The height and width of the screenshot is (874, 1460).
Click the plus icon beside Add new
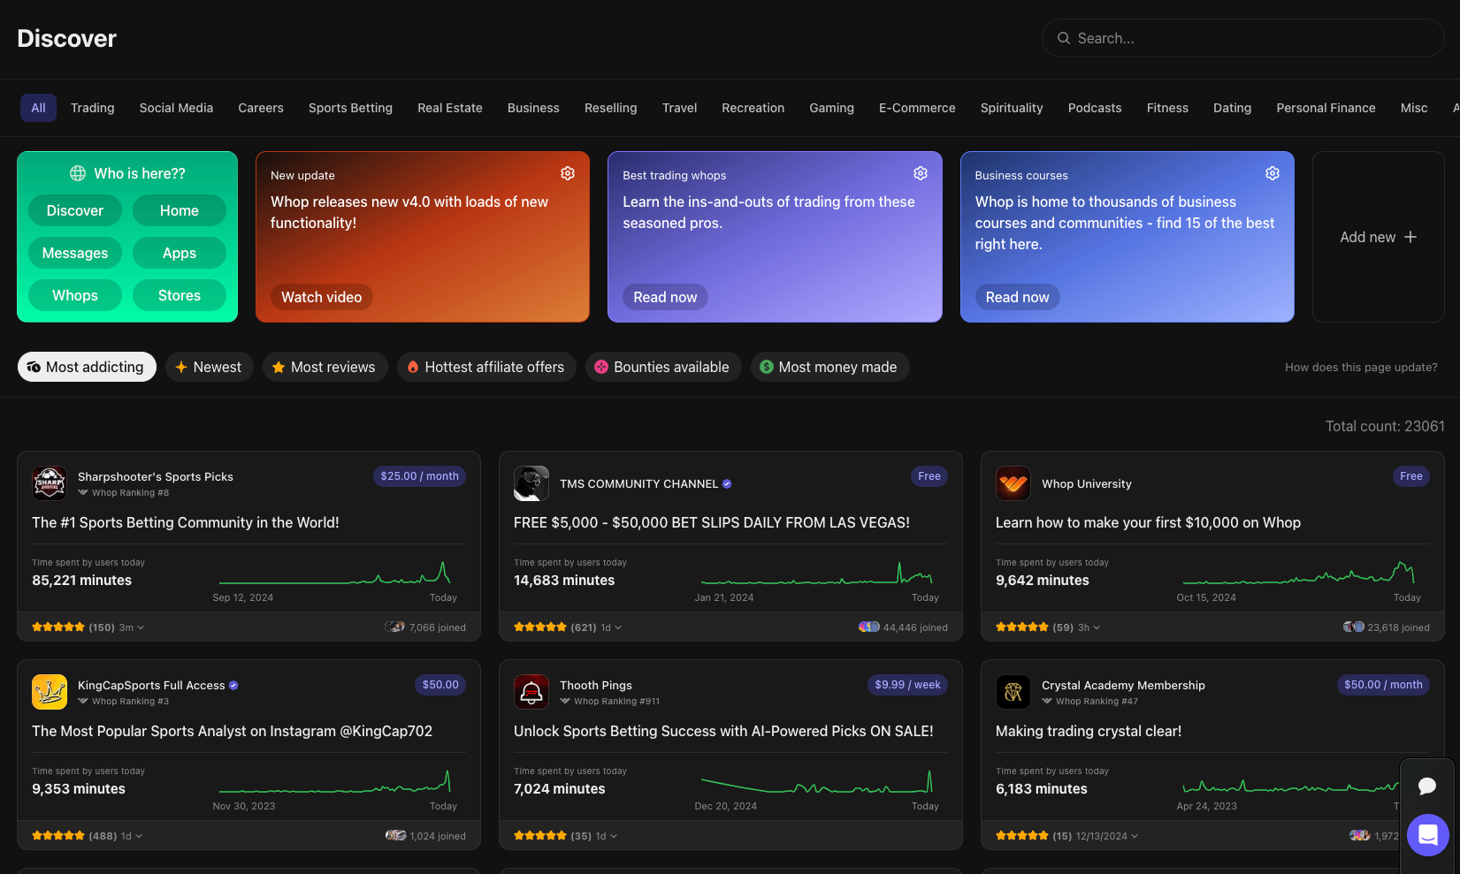click(1410, 237)
